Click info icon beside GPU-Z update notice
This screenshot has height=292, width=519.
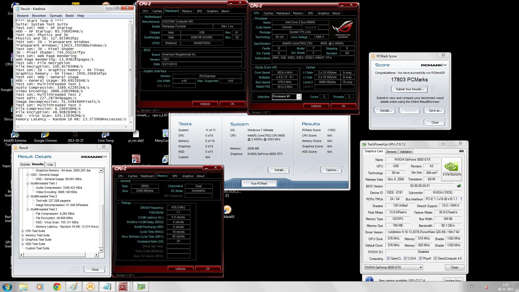[x=369, y=279]
